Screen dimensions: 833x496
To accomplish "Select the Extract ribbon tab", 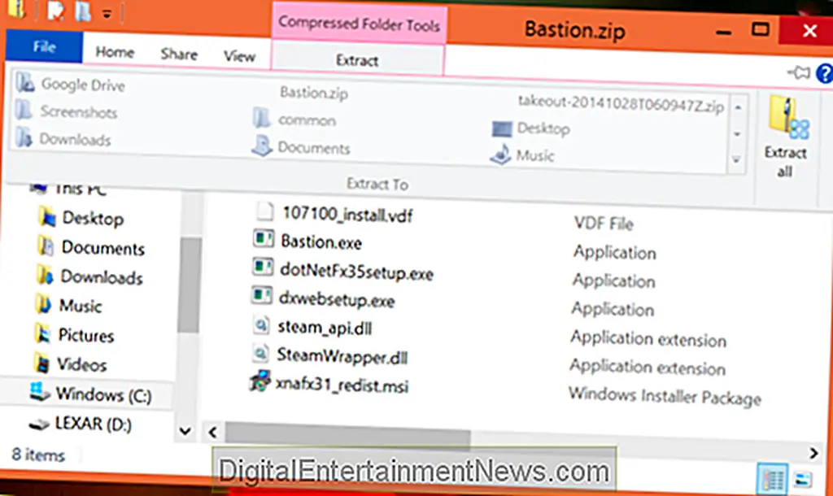I will click(x=357, y=60).
